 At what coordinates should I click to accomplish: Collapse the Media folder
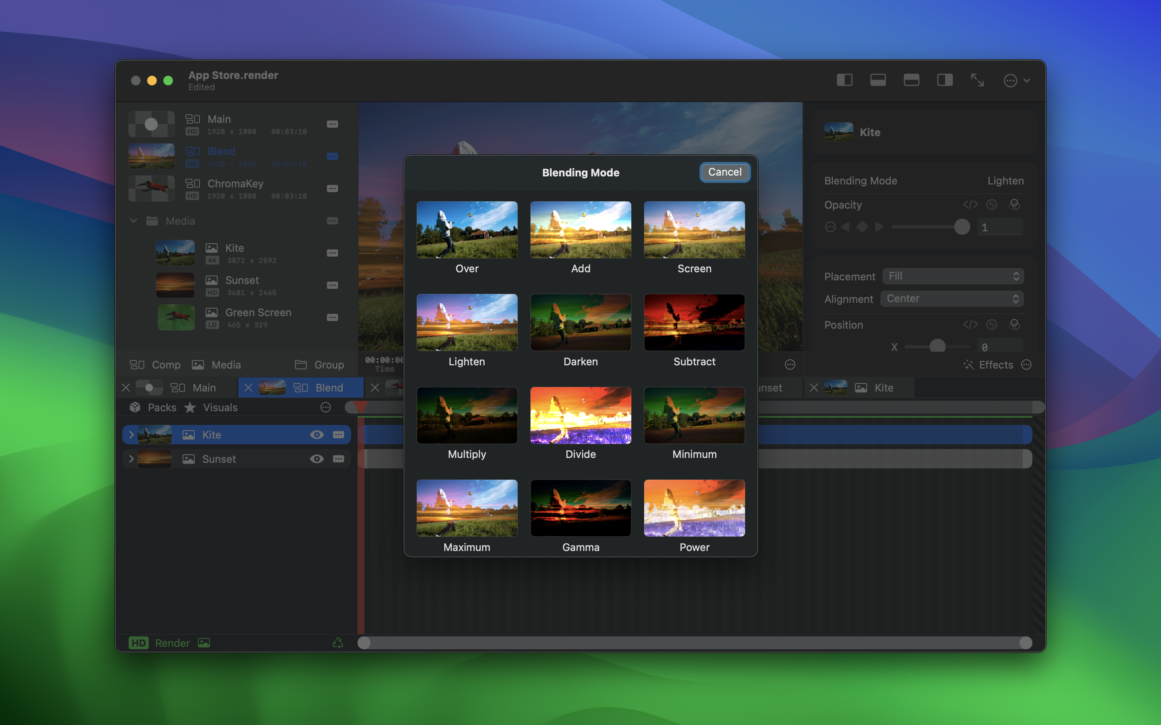point(134,221)
